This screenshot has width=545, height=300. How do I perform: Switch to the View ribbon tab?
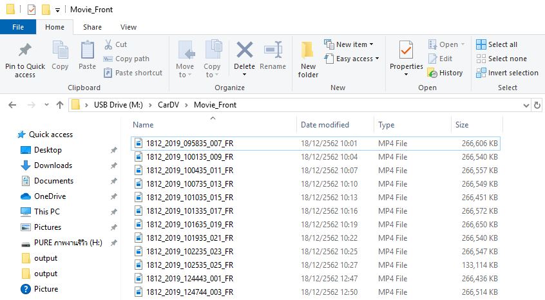click(128, 27)
